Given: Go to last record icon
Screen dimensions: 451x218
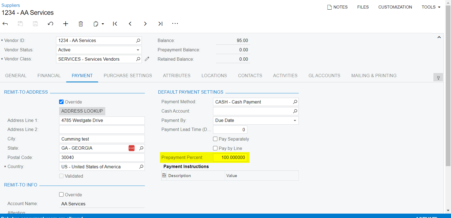Looking at the screenshot, I should pyautogui.click(x=161, y=24).
